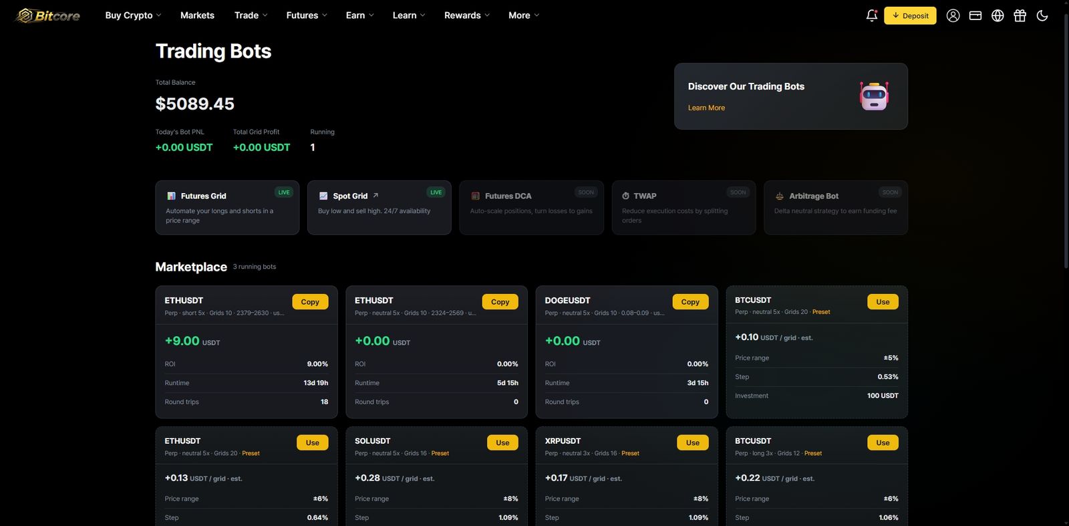The image size is (1069, 526).
Task: Expand the Futures menu dropdown
Action: pyautogui.click(x=307, y=15)
